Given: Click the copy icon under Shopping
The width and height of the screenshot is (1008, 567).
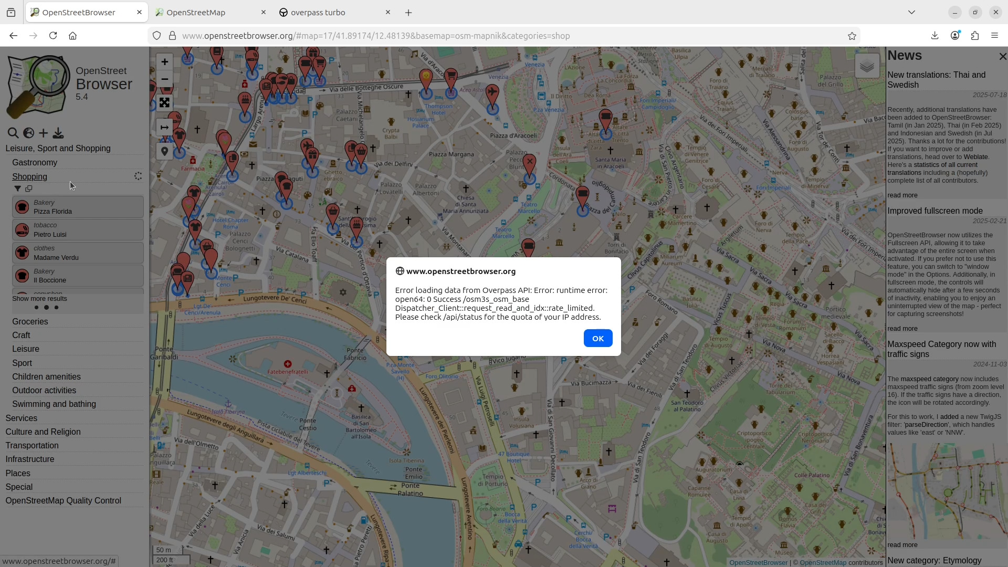Looking at the screenshot, I should 29,188.
